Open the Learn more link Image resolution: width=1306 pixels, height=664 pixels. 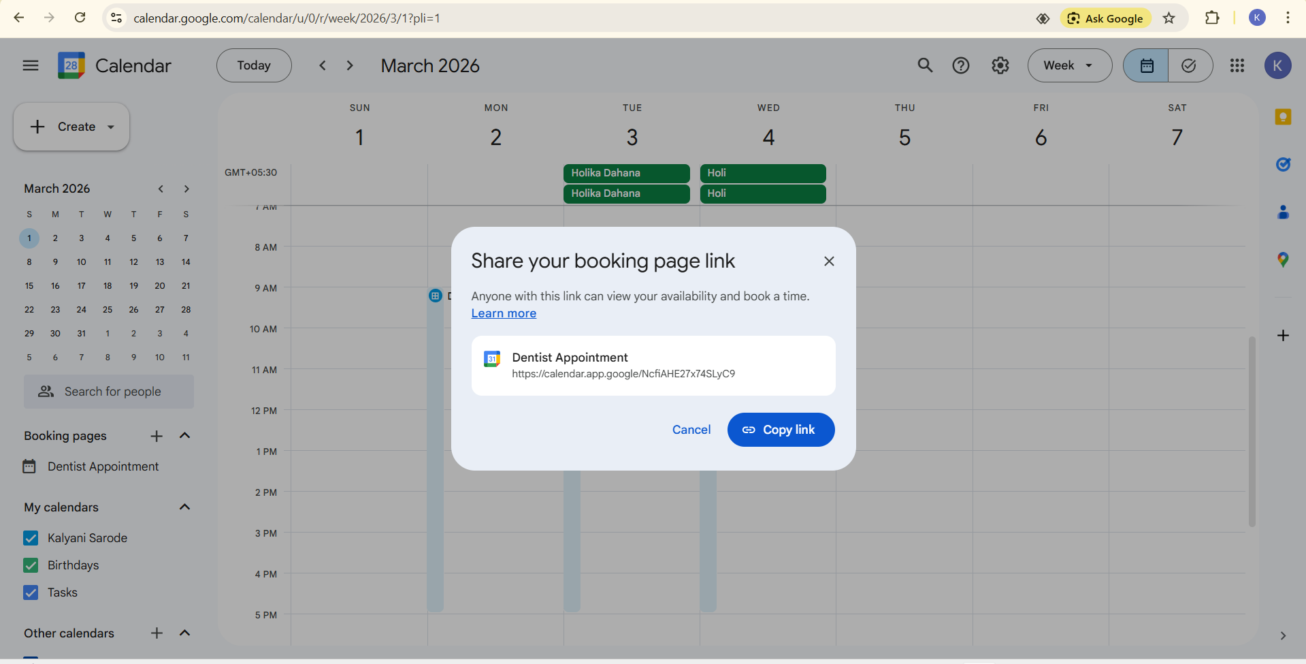(504, 313)
